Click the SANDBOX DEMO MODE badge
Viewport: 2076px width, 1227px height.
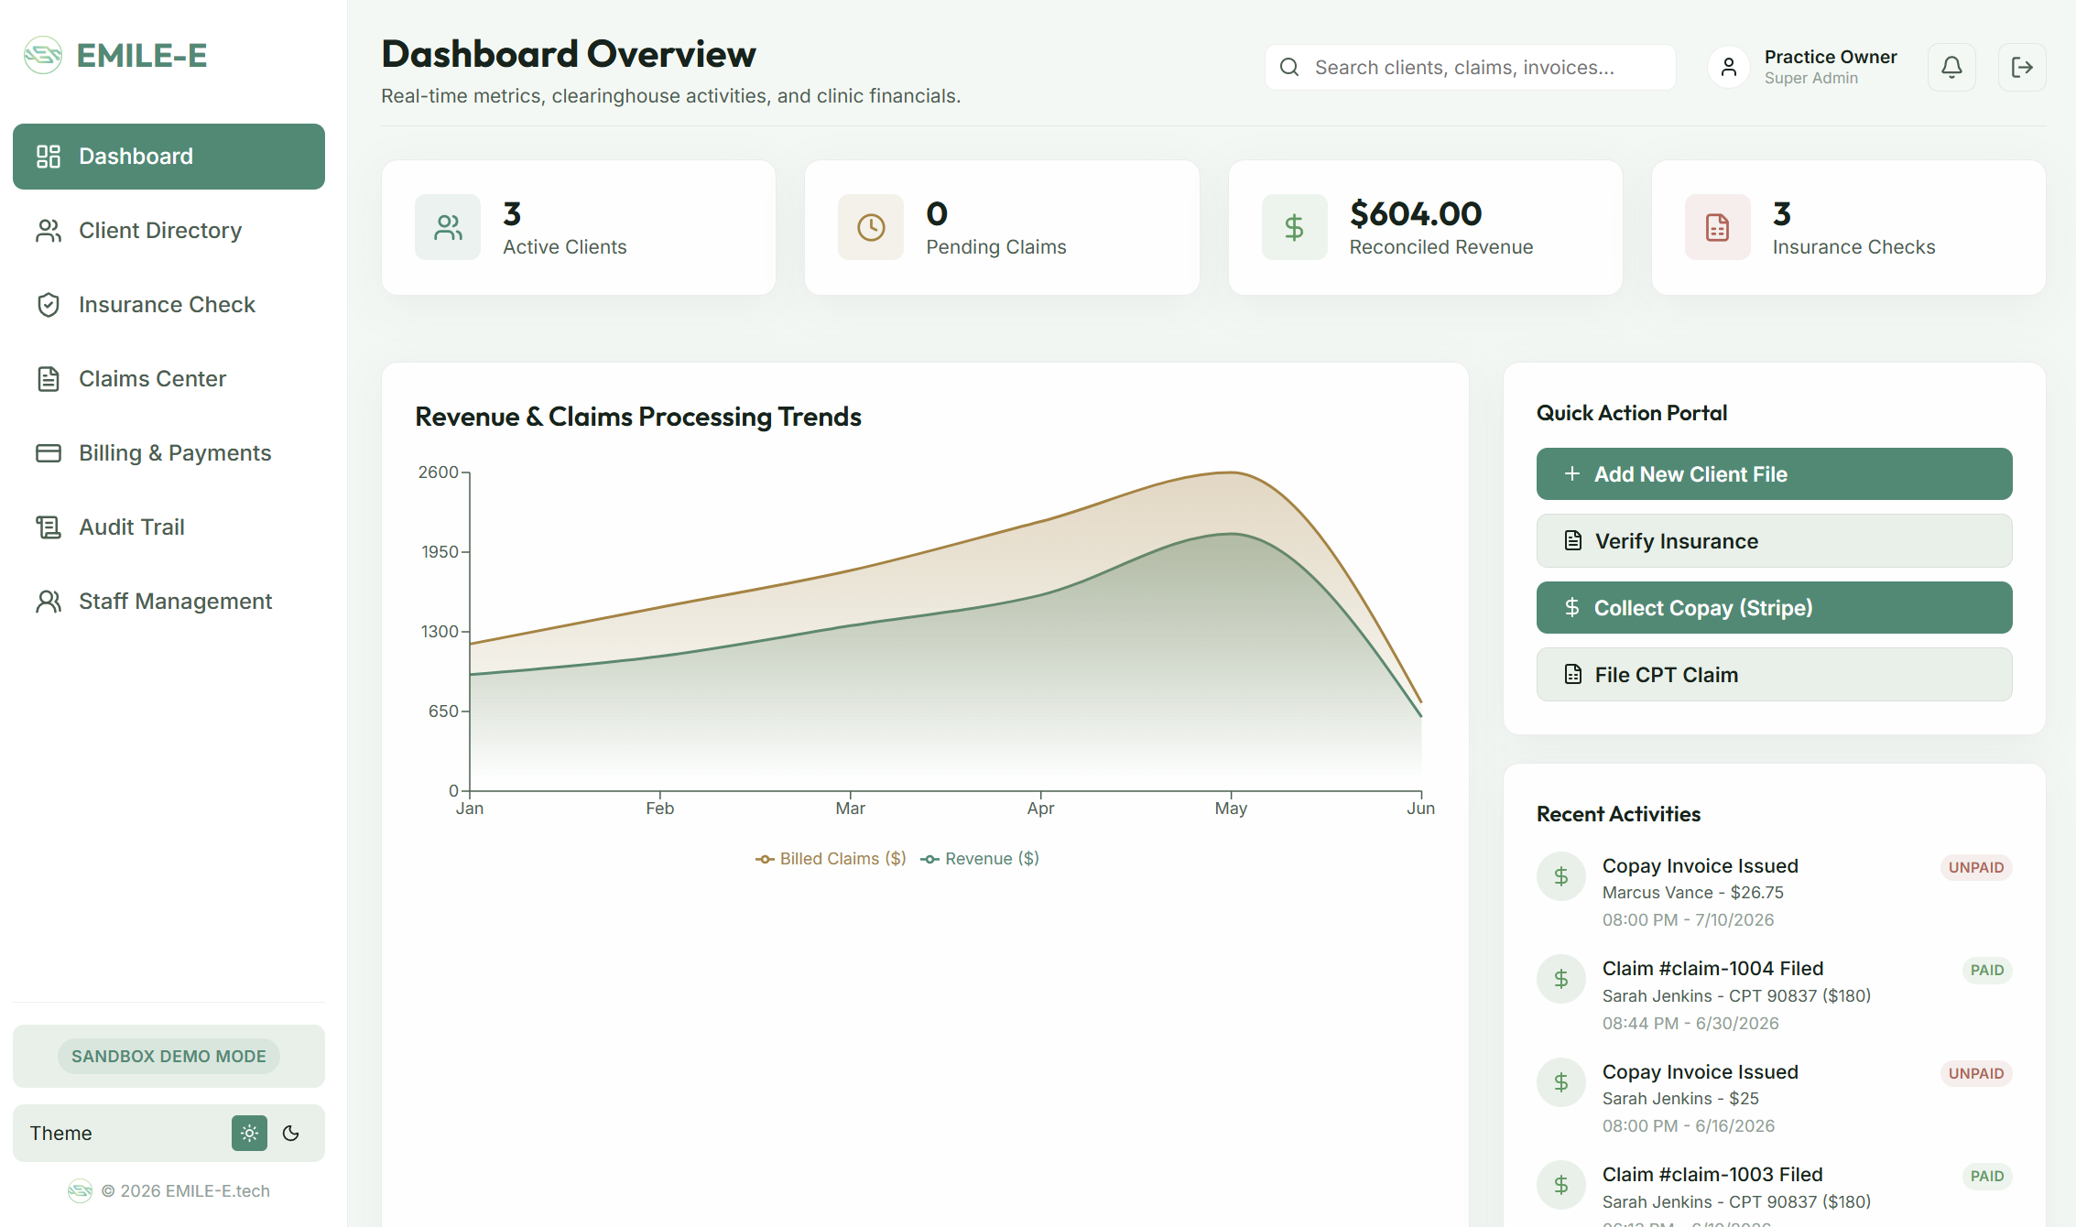tap(168, 1057)
